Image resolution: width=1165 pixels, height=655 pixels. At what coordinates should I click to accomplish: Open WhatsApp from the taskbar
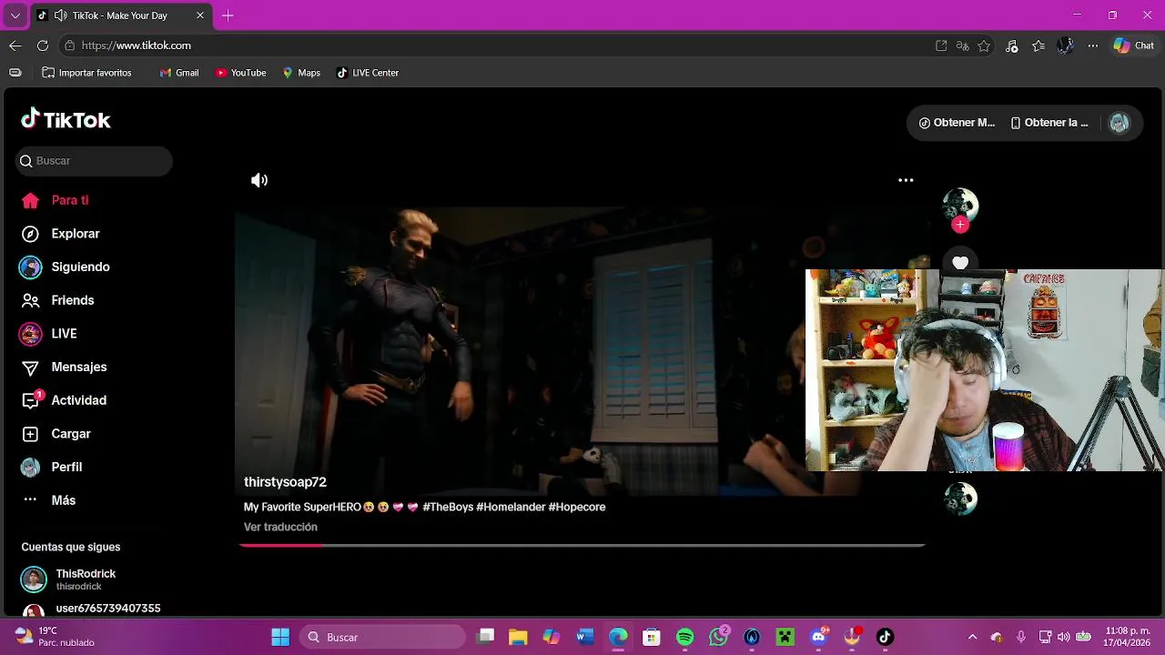pos(719,637)
